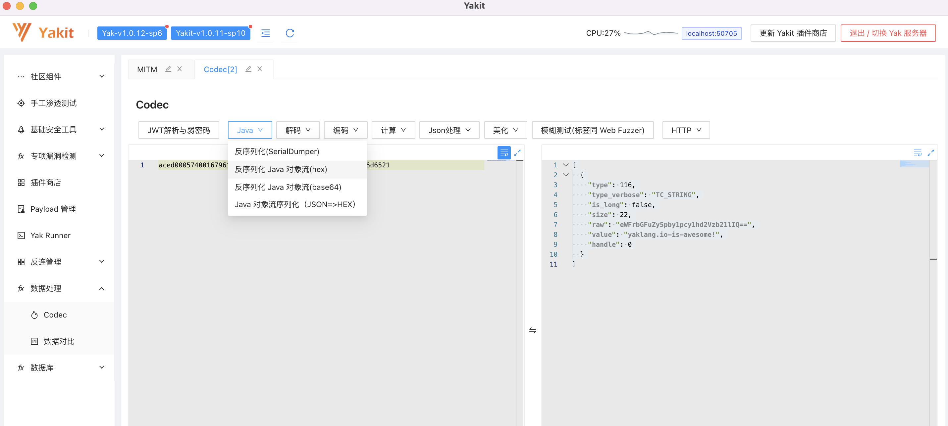This screenshot has width=948, height=426.
Task: Rename the Codec[2] tab with the pencil icon
Action: pos(248,69)
